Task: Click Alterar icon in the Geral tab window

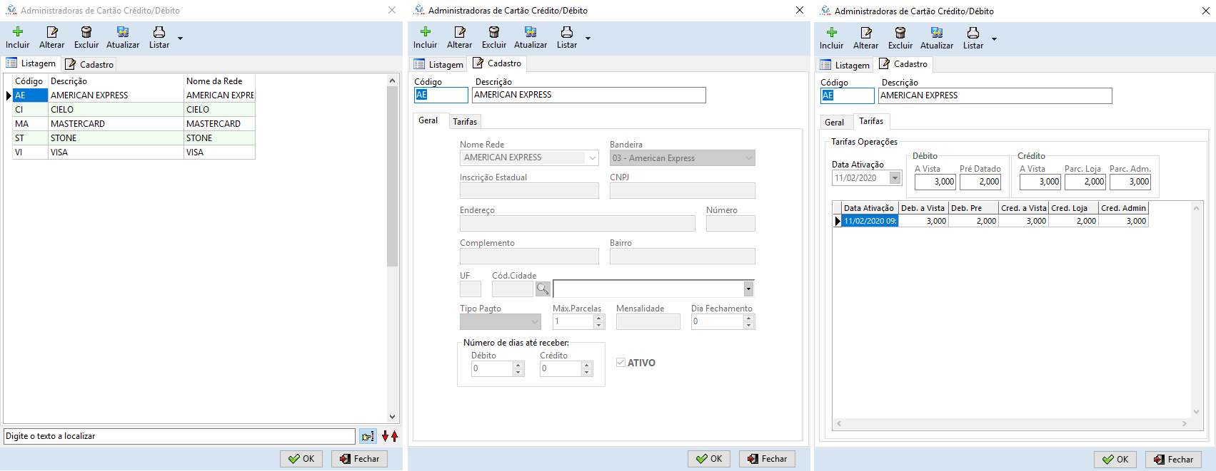Action: tap(460, 31)
